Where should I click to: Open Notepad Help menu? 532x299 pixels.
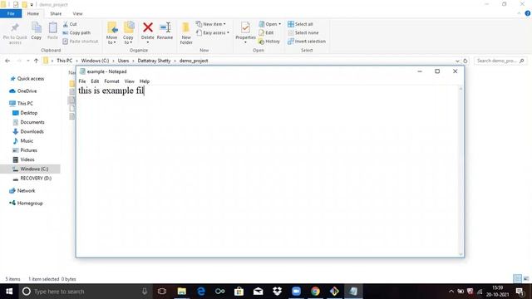[145, 81]
